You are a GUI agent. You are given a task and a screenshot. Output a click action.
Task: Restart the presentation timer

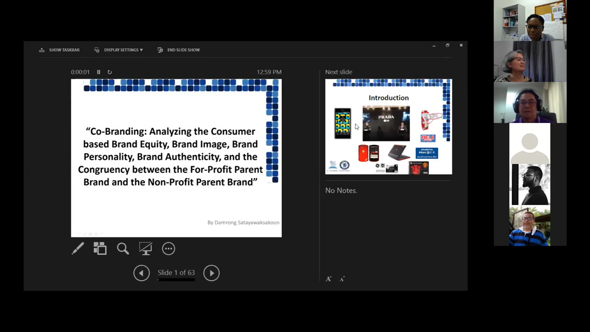click(110, 72)
